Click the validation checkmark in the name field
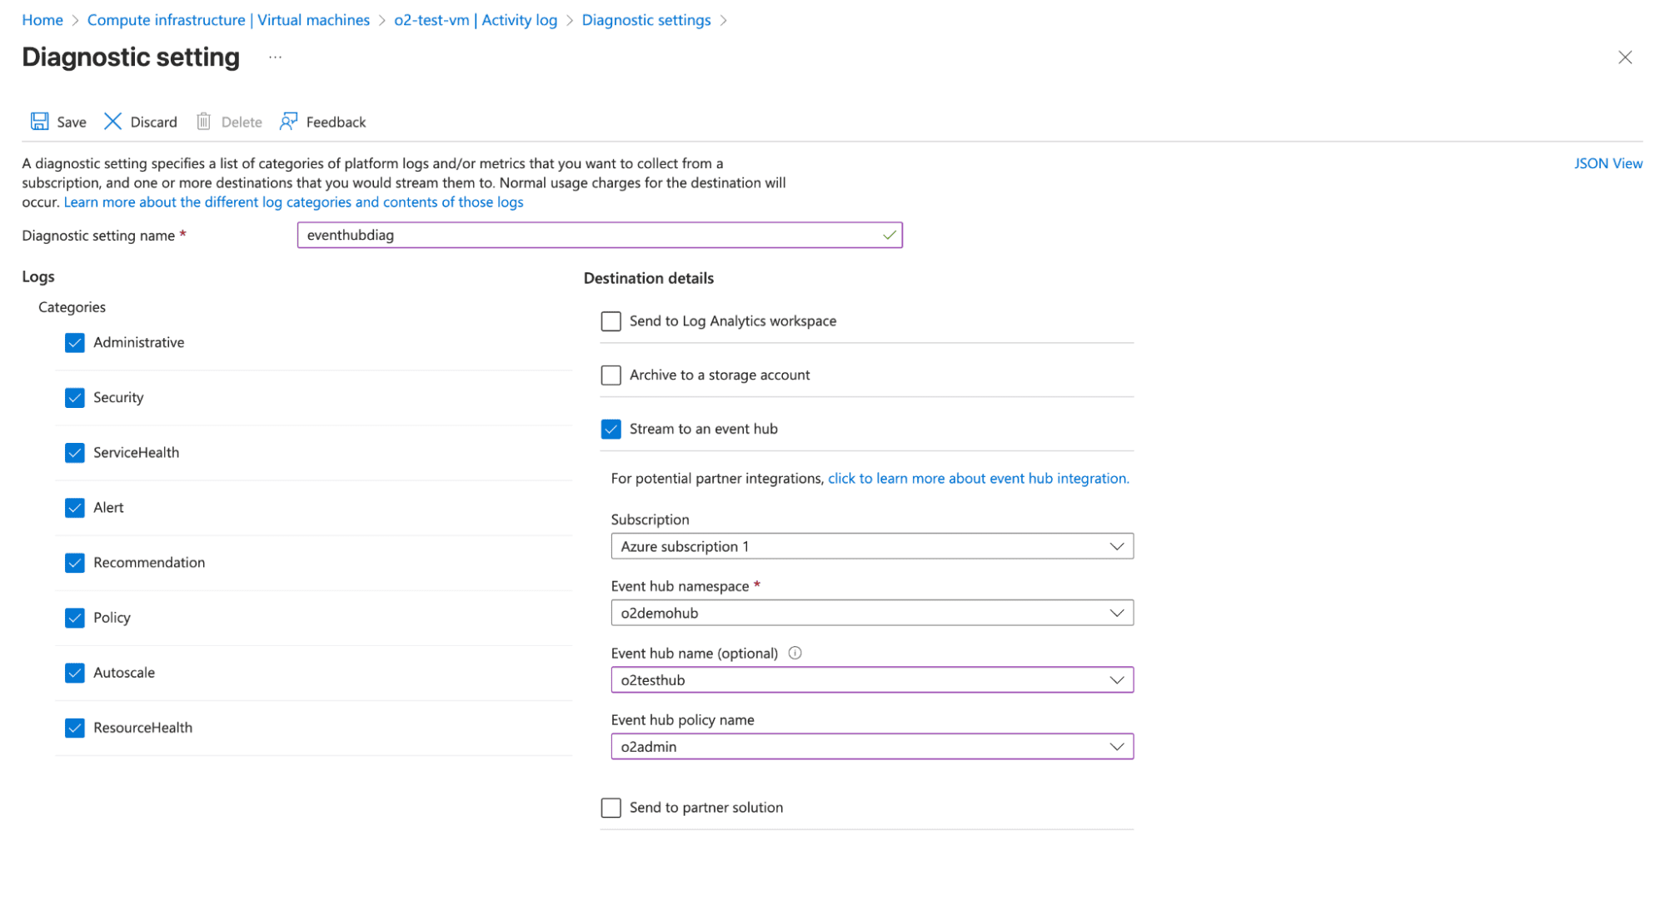The image size is (1665, 900). pyautogui.click(x=888, y=235)
